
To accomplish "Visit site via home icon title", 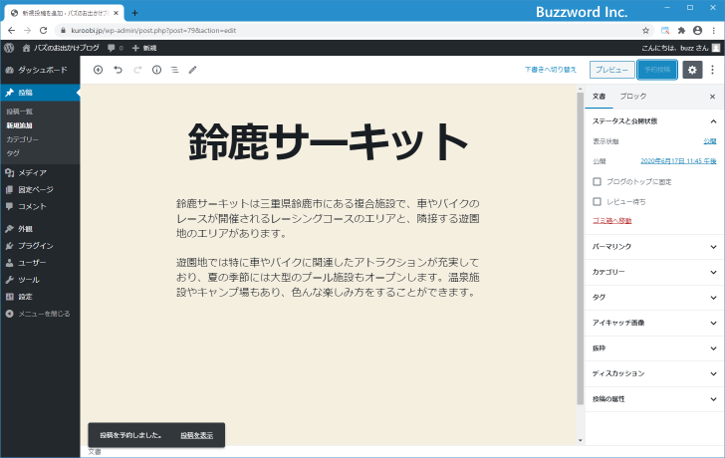I will click(61, 48).
